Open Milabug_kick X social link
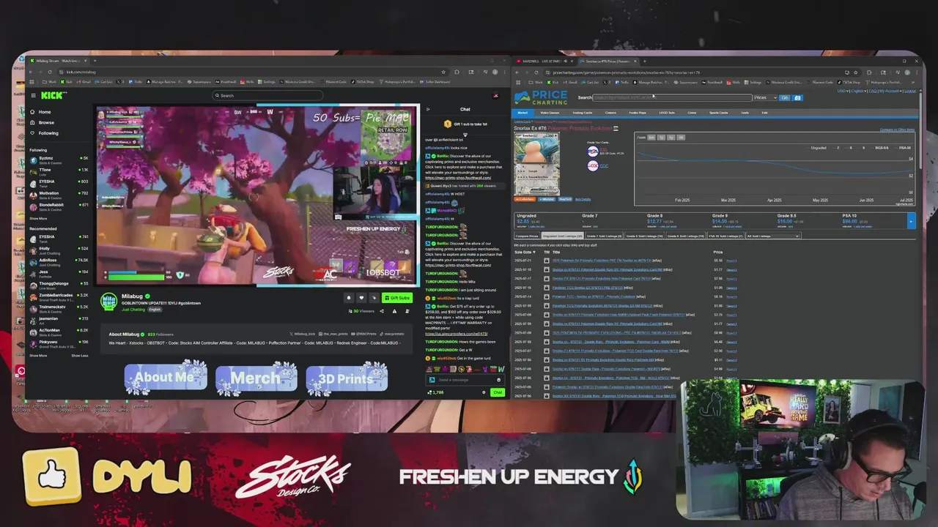The image size is (938, 527). (304, 334)
